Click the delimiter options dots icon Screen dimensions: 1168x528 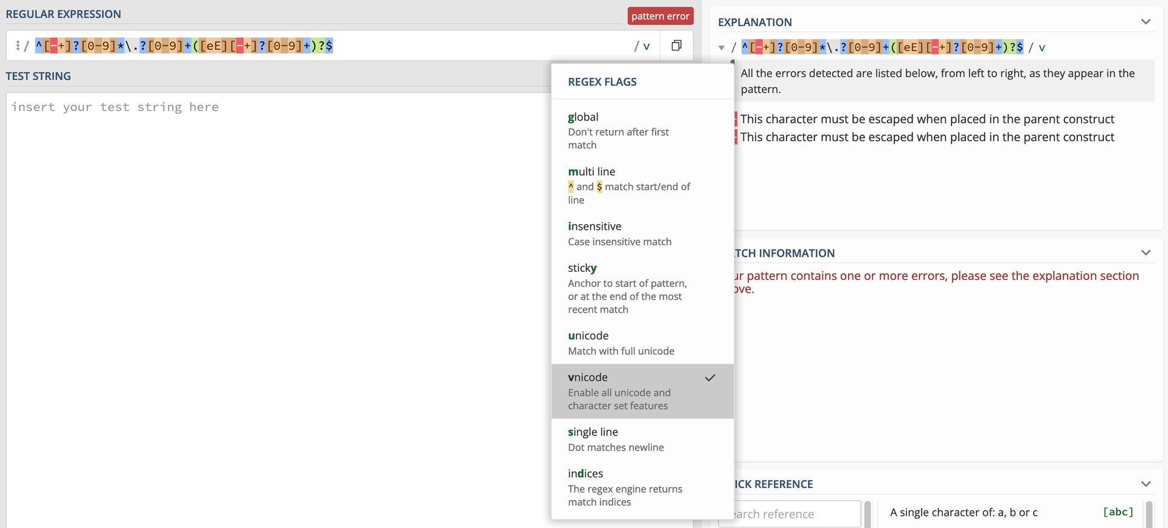[18, 46]
